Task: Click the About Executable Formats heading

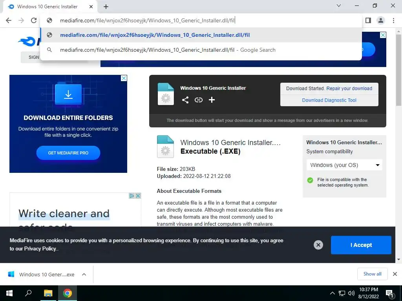Action: pyautogui.click(x=189, y=191)
